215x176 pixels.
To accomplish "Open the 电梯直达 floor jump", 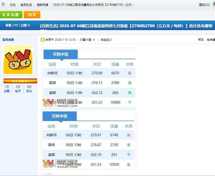I will point(211,40).
